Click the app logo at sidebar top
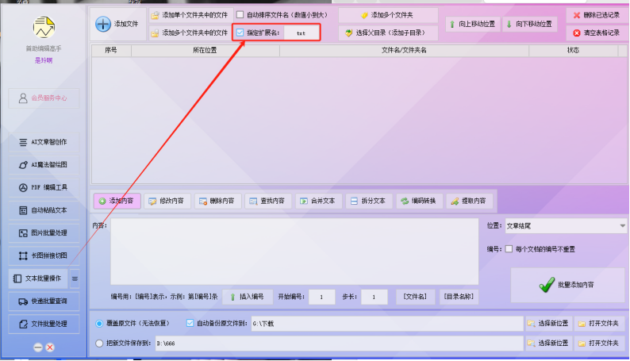 (x=44, y=27)
